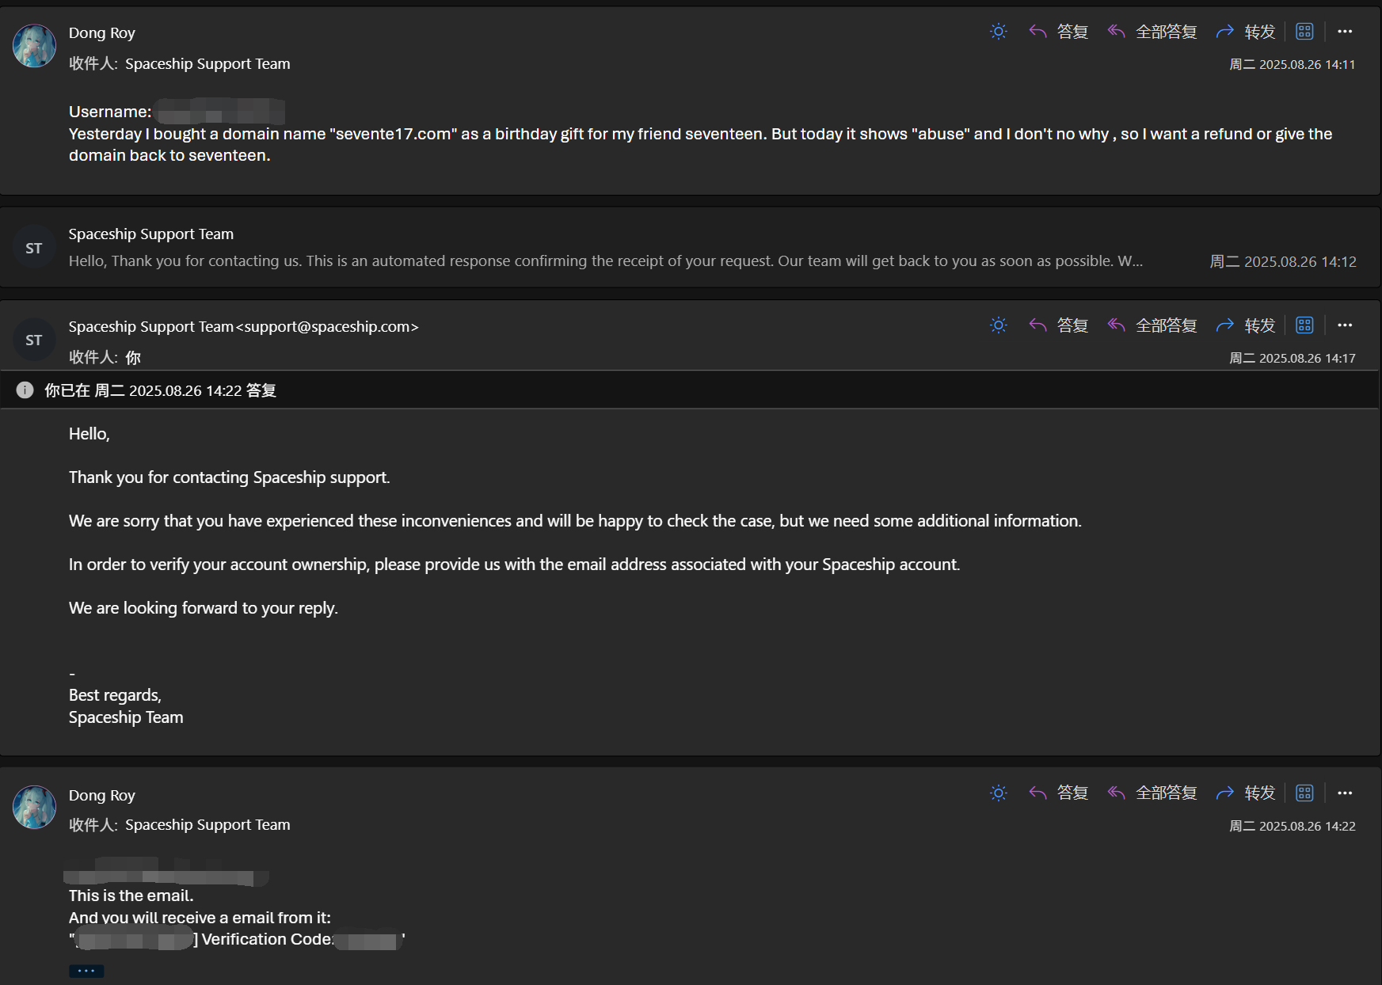The height and width of the screenshot is (985, 1382).
Task: Forward Dong Roy's 14:11 domain refund message
Action: (1246, 32)
